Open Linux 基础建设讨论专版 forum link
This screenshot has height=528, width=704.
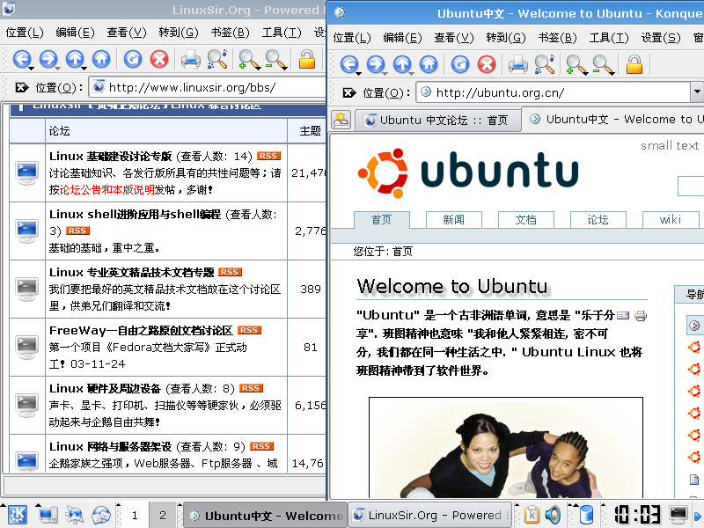111,157
